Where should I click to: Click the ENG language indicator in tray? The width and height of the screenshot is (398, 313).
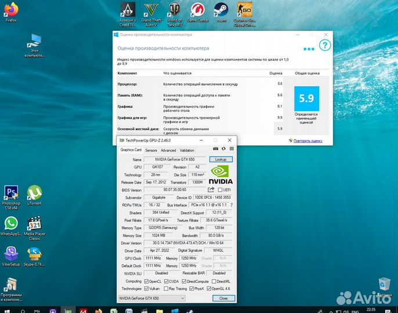coord(355,311)
